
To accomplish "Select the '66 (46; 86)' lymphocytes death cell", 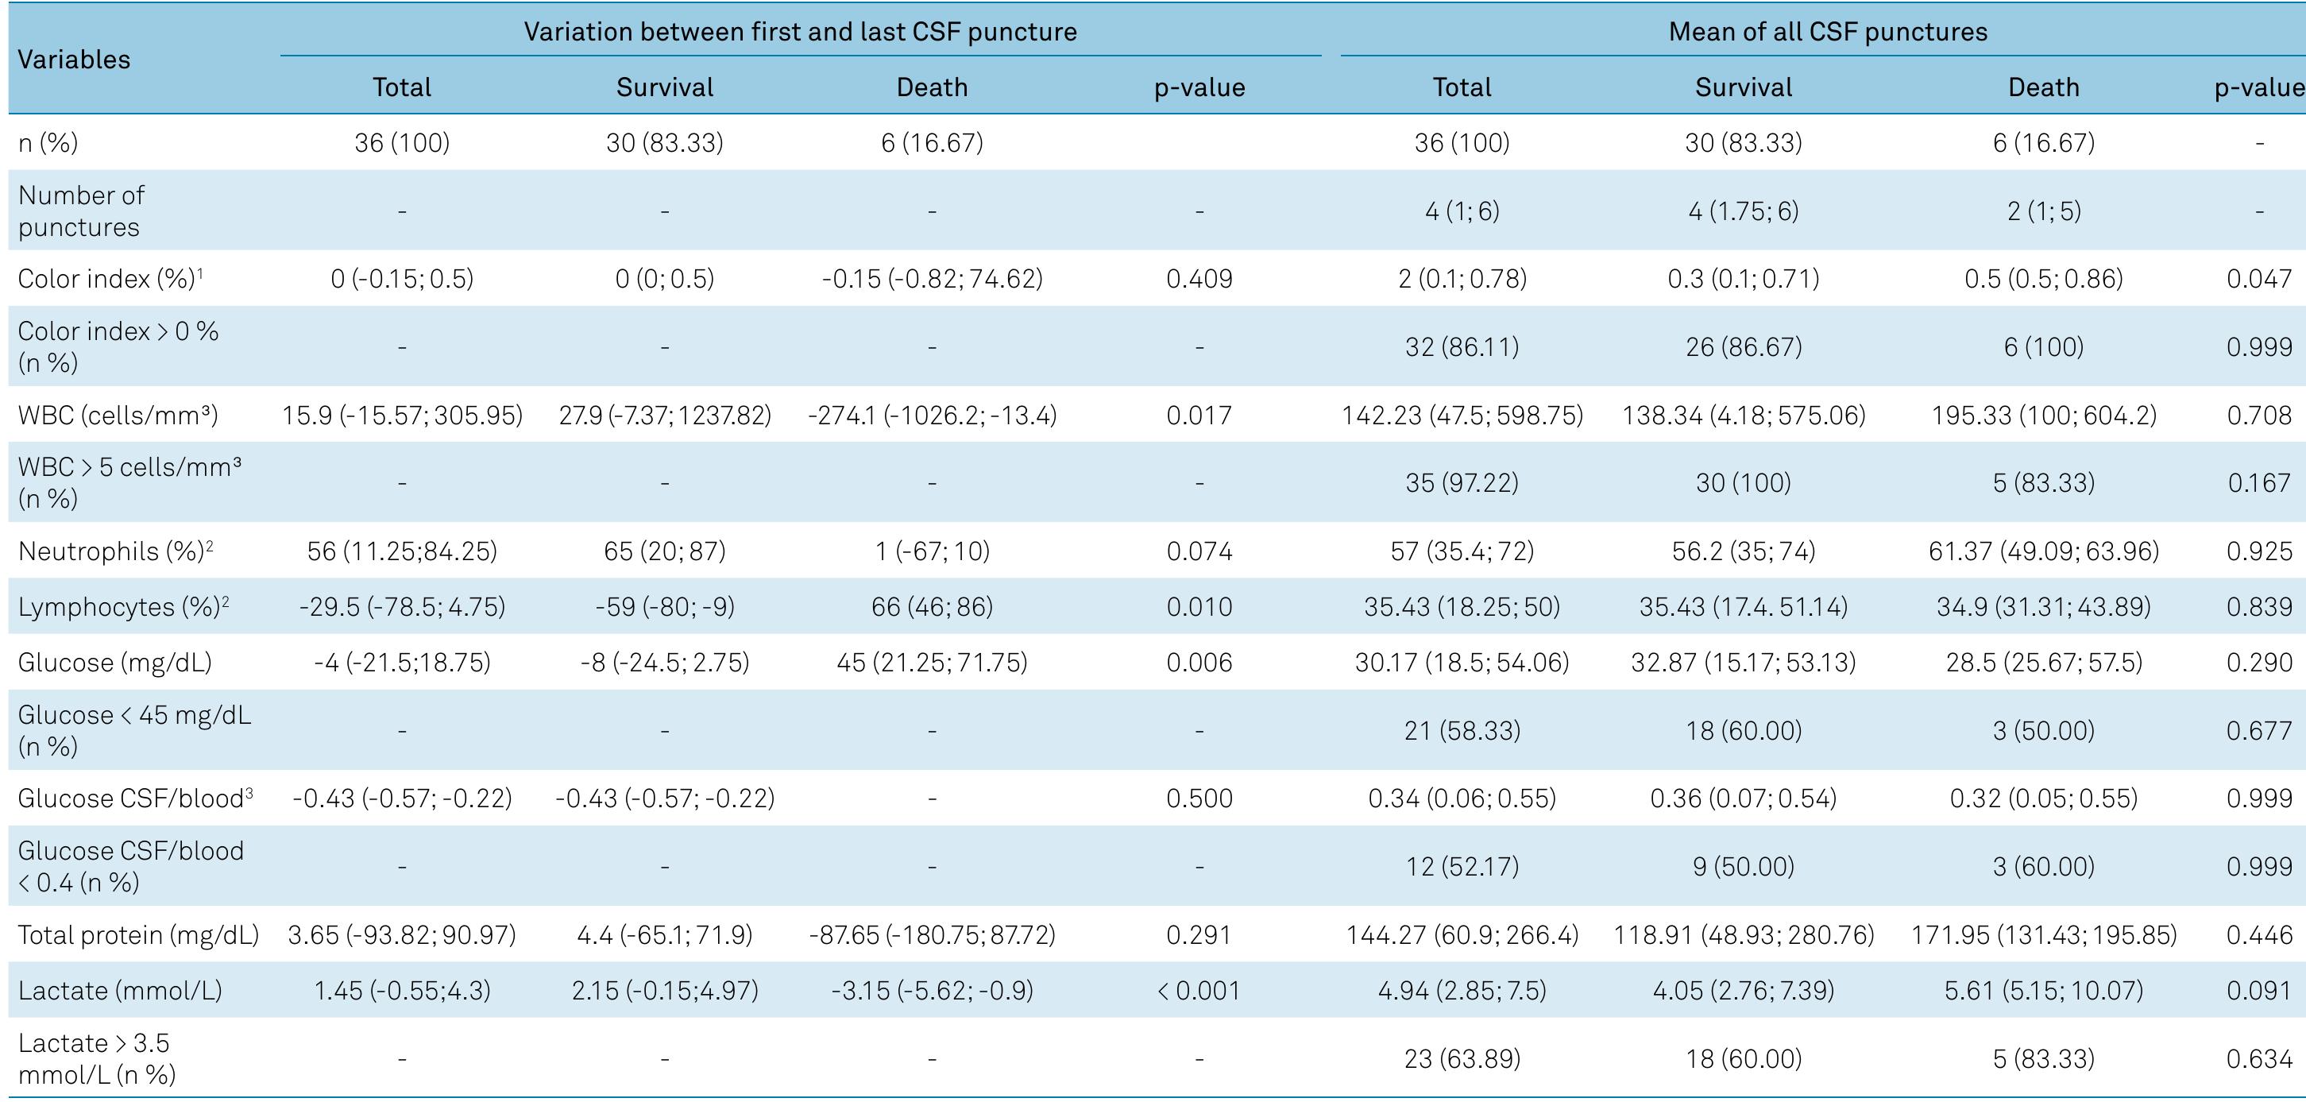I will (932, 607).
